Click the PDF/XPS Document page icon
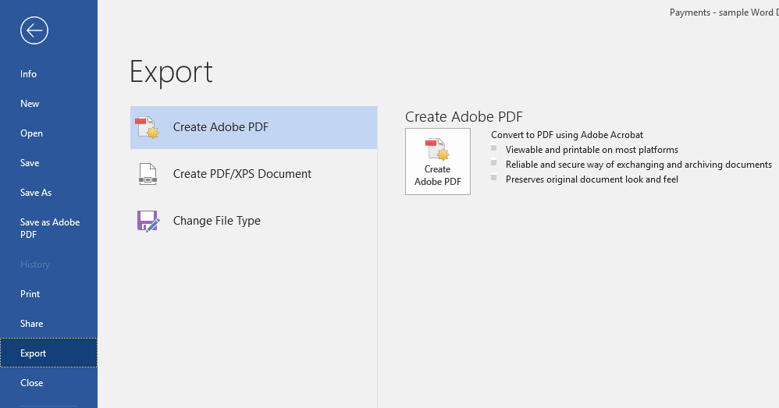This screenshot has width=779, height=408. (x=148, y=174)
